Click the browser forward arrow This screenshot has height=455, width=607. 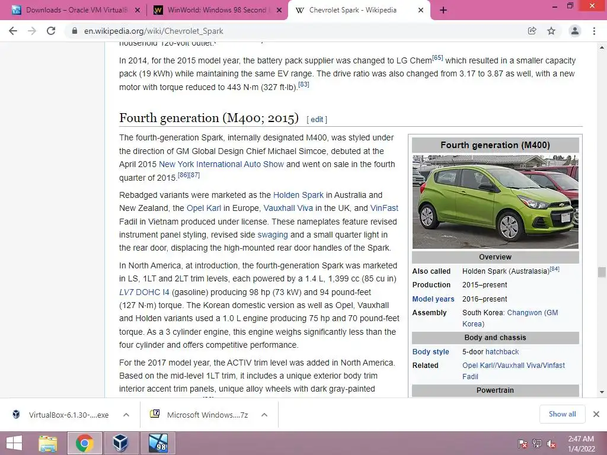tap(32, 31)
